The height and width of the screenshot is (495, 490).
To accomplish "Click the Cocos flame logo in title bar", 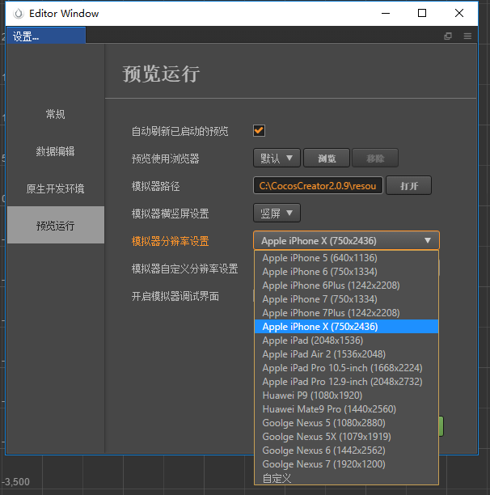I will click(19, 14).
